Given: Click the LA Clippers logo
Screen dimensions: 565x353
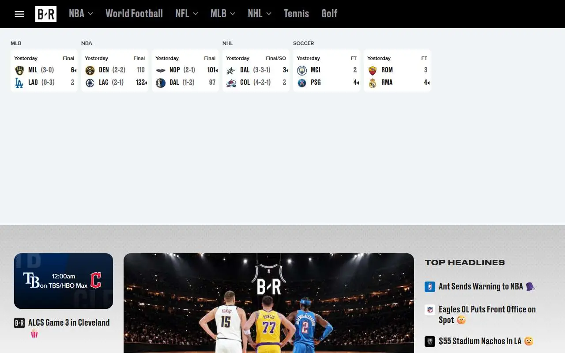Looking at the screenshot, I should click(90, 83).
